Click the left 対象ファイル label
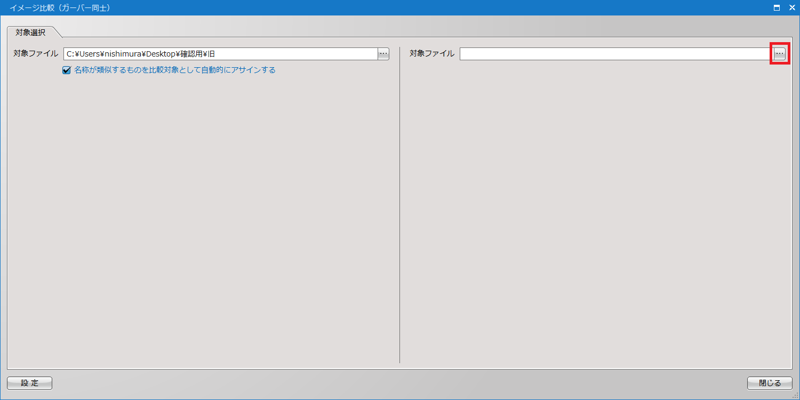The height and width of the screenshot is (400, 800). click(36, 53)
